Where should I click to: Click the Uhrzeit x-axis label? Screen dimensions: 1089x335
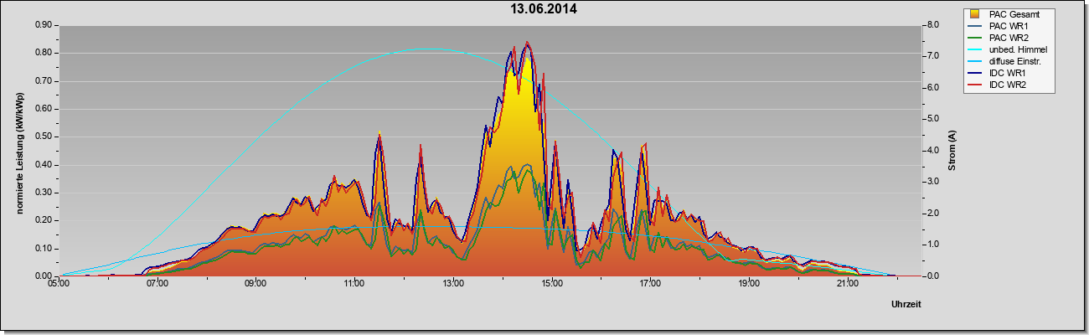point(906,305)
